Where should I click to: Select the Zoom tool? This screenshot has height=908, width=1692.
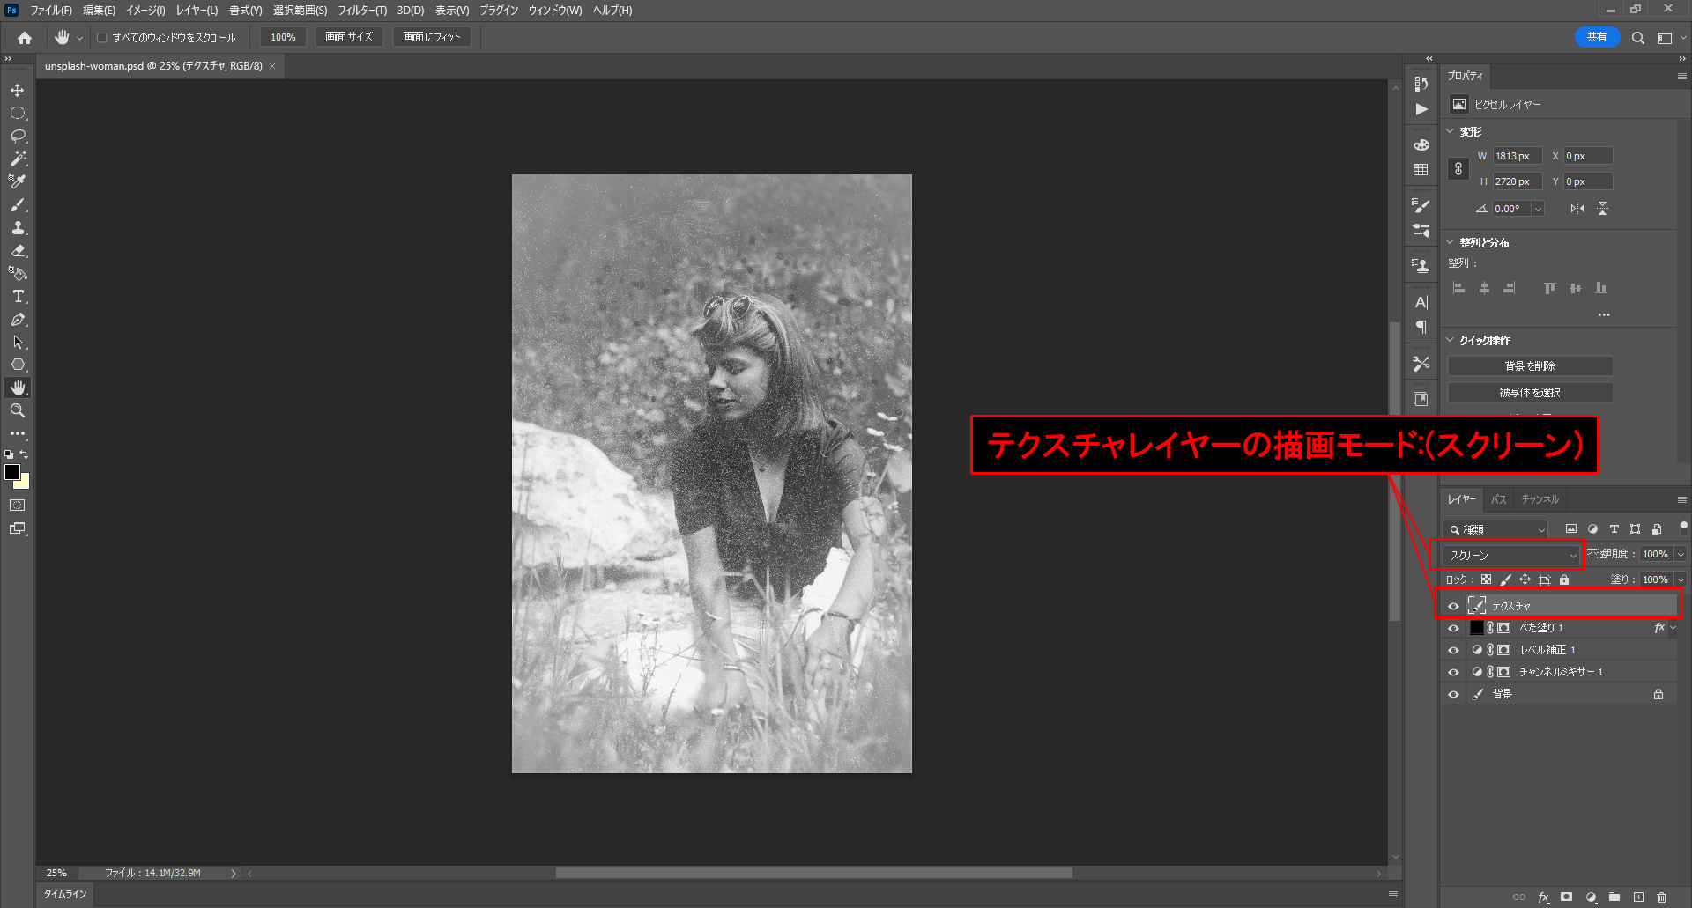pyautogui.click(x=18, y=410)
